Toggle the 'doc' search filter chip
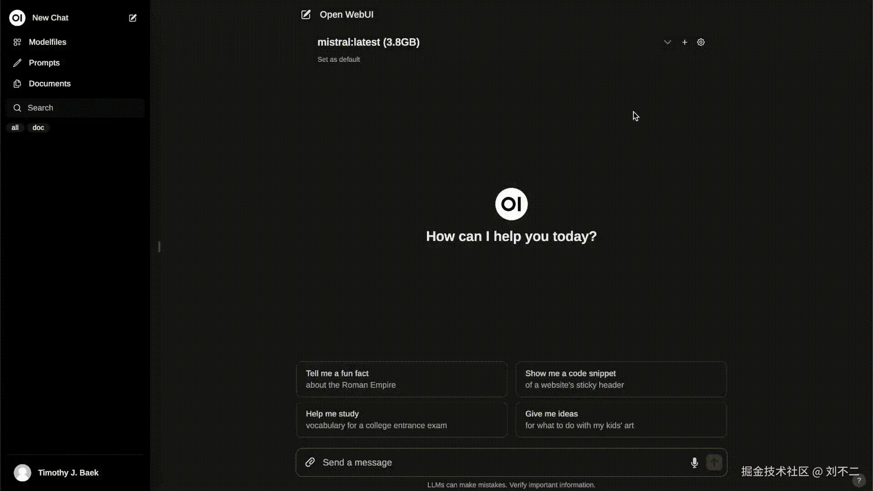 [38, 127]
